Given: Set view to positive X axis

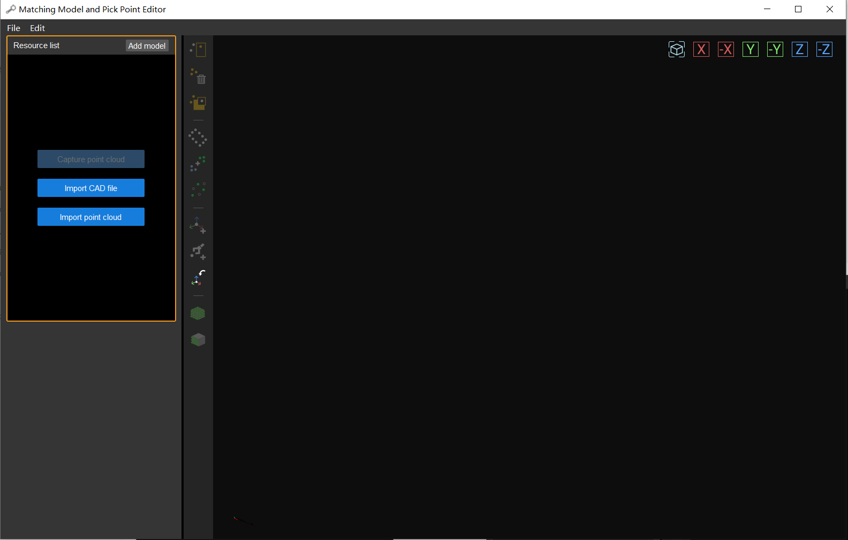Looking at the screenshot, I should point(701,49).
